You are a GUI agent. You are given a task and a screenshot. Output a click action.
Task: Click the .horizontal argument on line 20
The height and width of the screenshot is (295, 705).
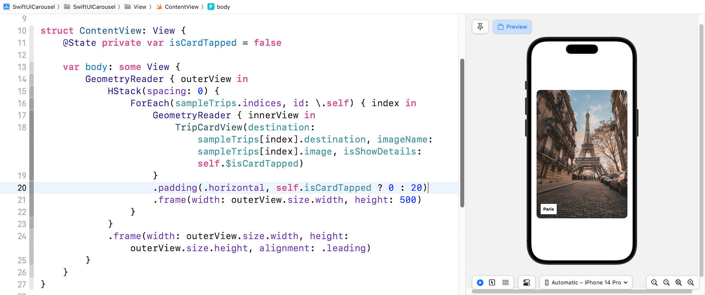pyautogui.click(x=234, y=188)
